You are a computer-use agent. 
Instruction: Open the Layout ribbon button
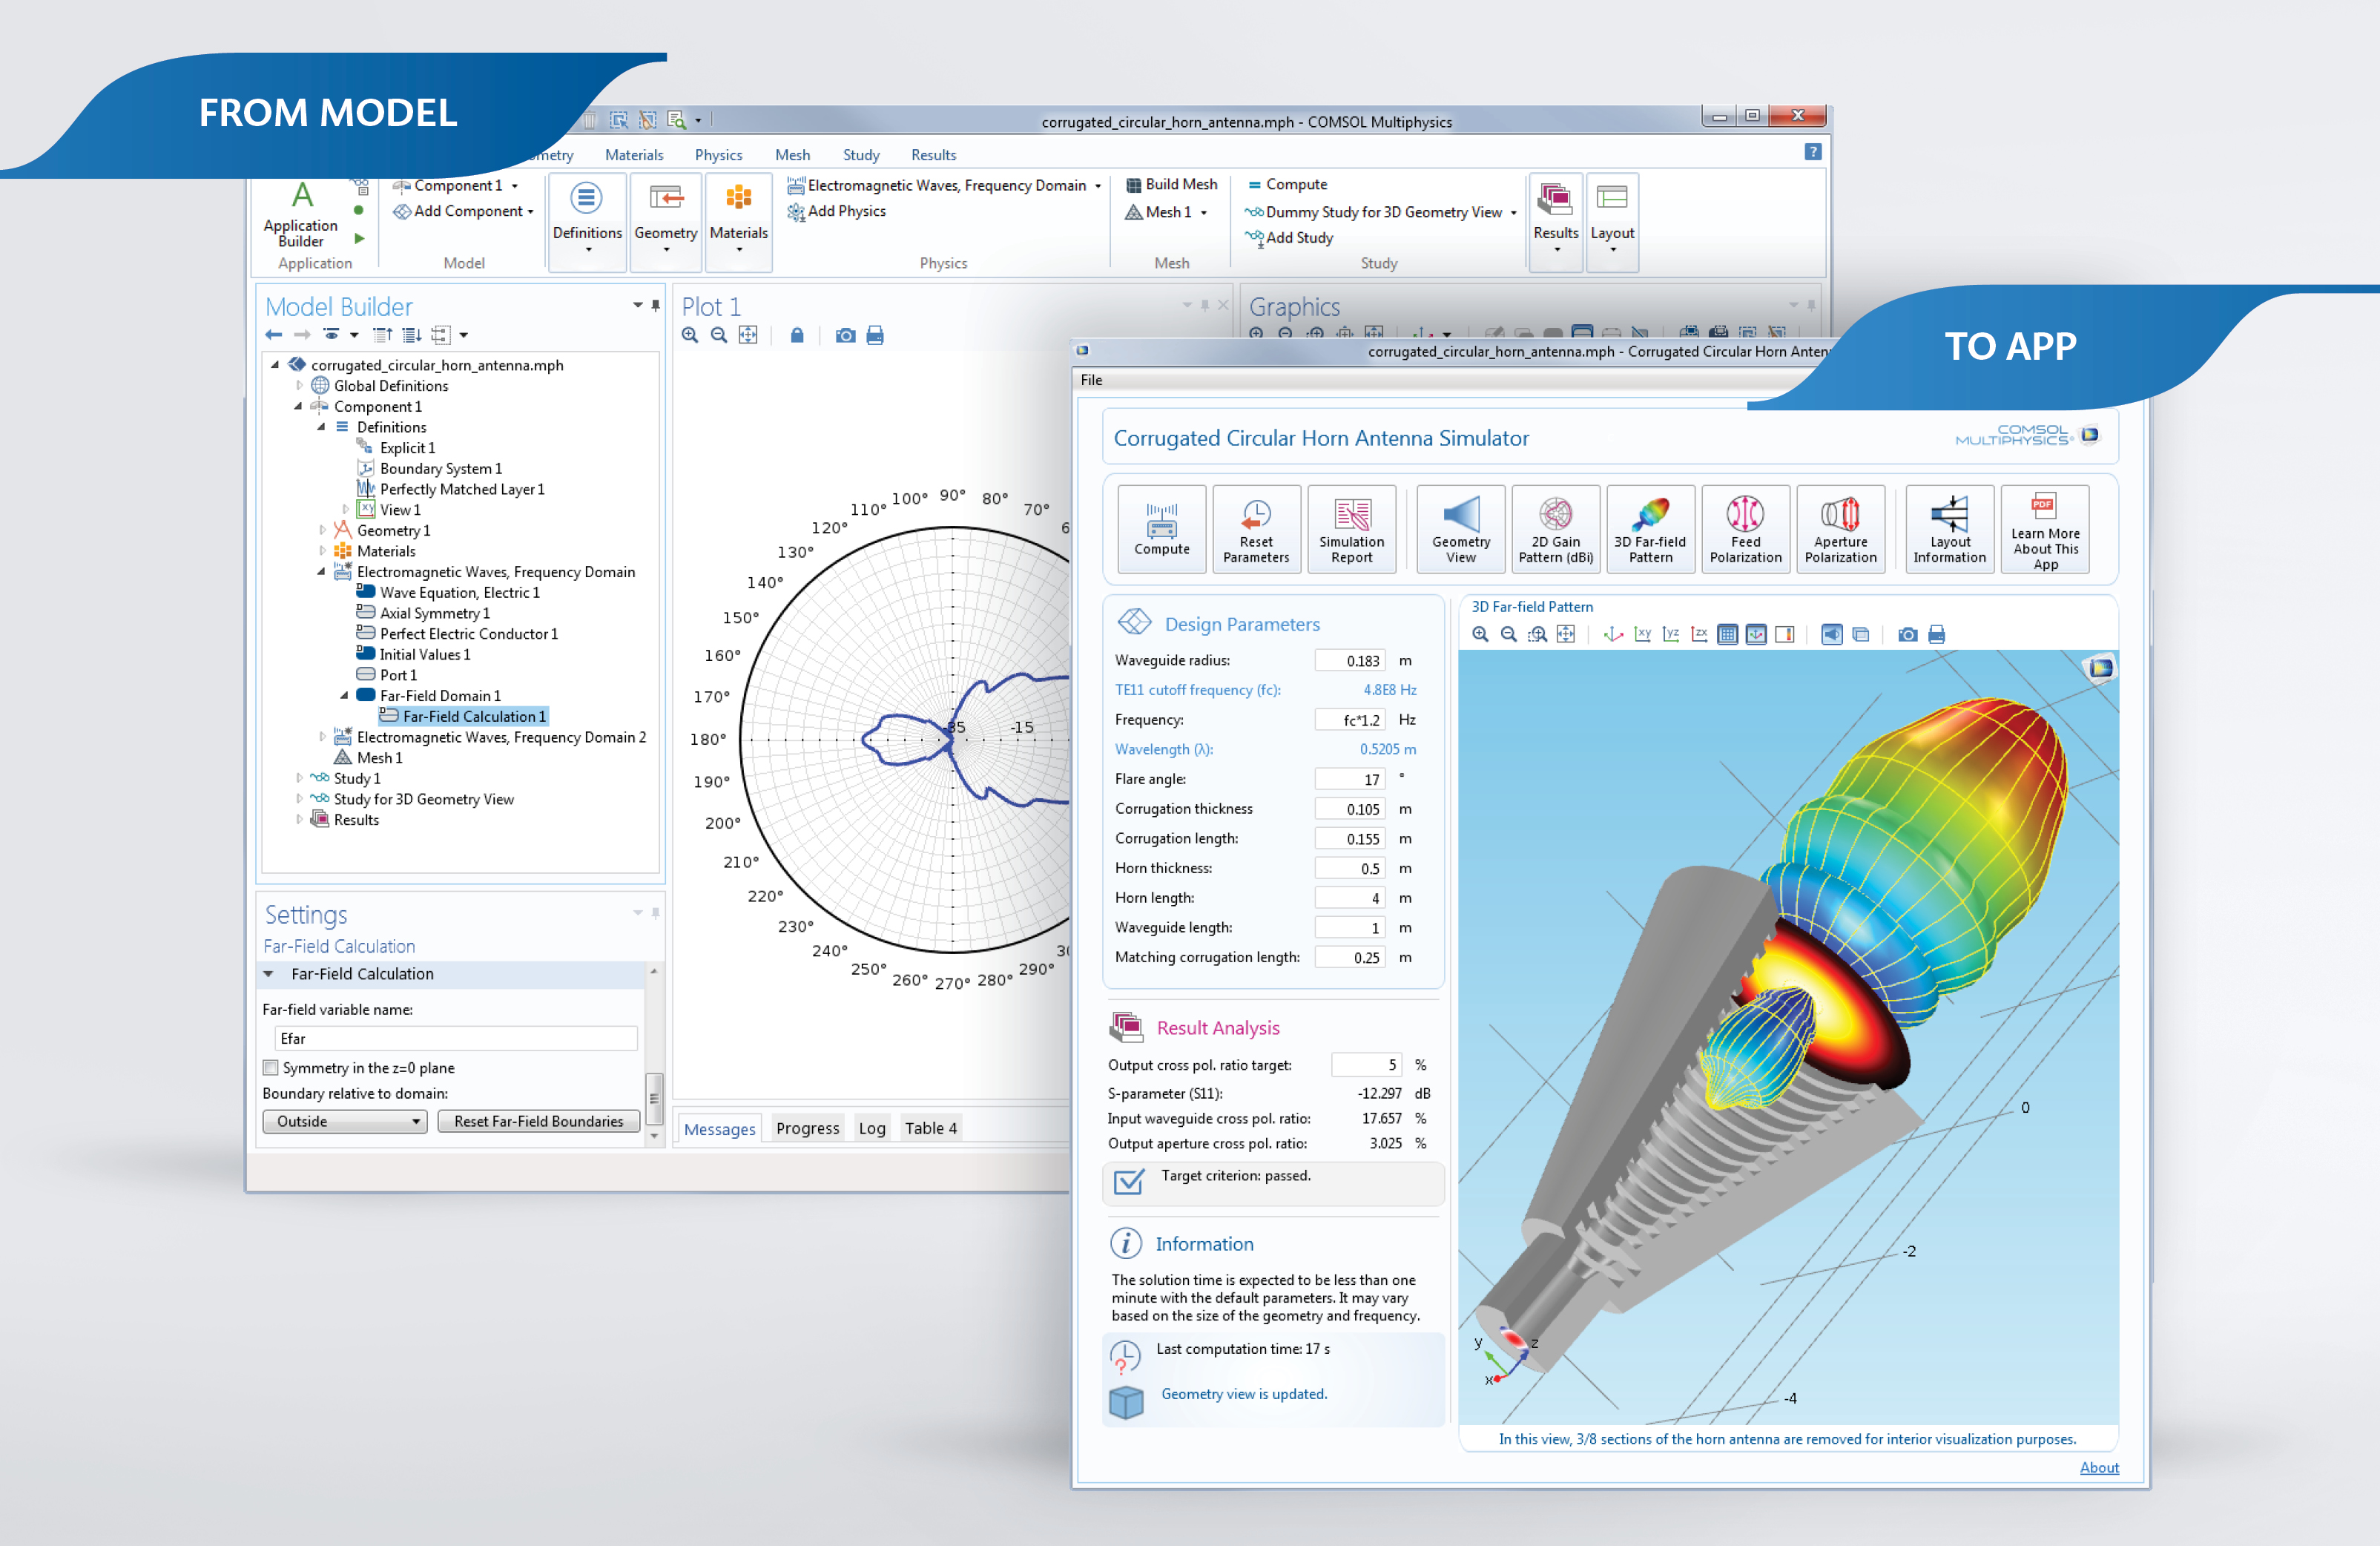(x=1612, y=220)
